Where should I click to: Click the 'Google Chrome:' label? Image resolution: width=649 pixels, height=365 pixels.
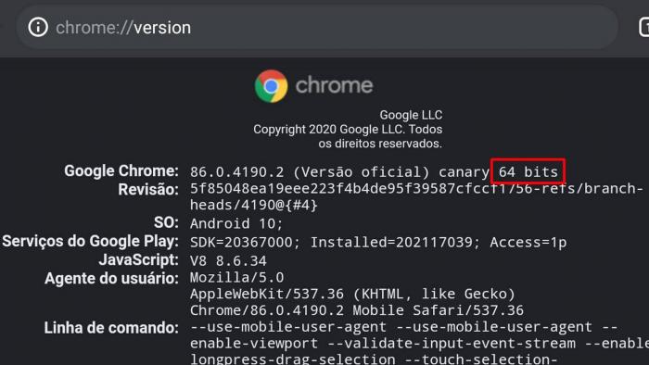tap(121, 170)
